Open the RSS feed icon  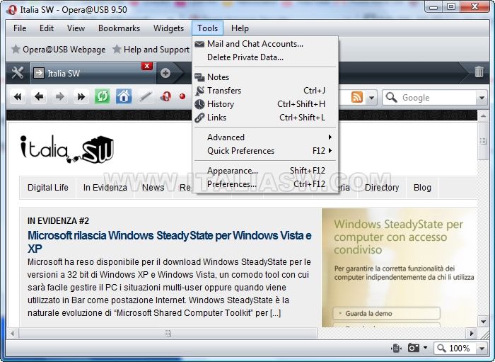tap(357, 97)
